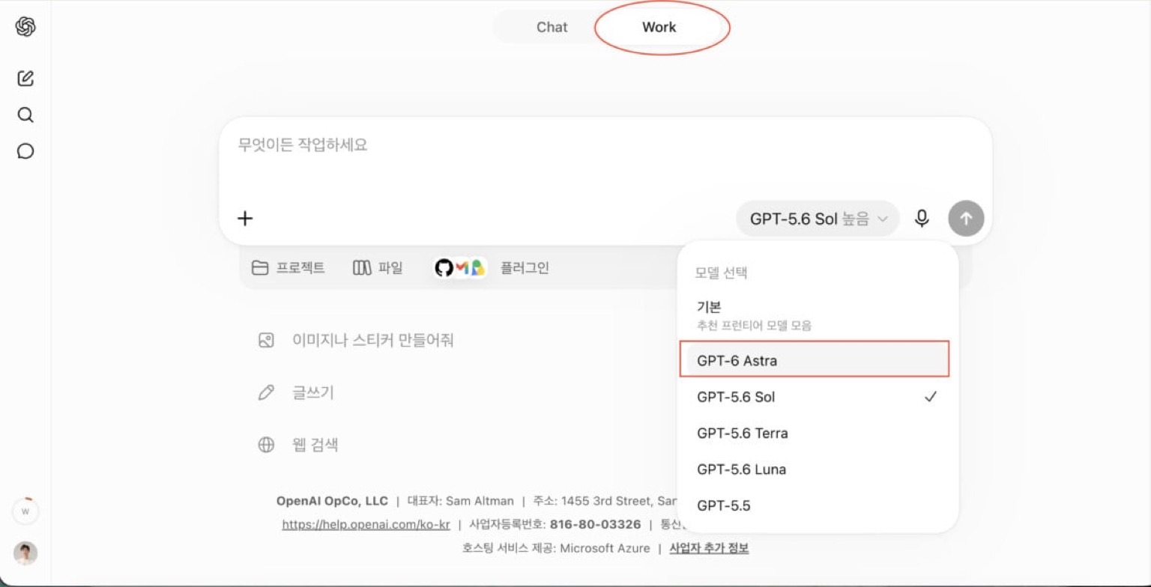Switch to the Work tab
Viewport: 1151px width, 587px height.
coord(659,27)
